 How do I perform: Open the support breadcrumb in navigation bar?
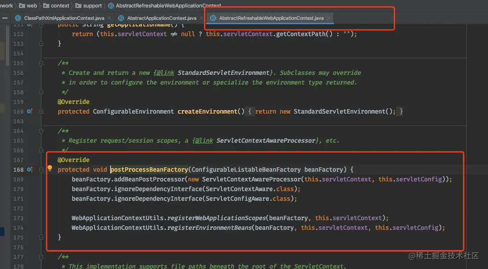[x=92, y=6]
